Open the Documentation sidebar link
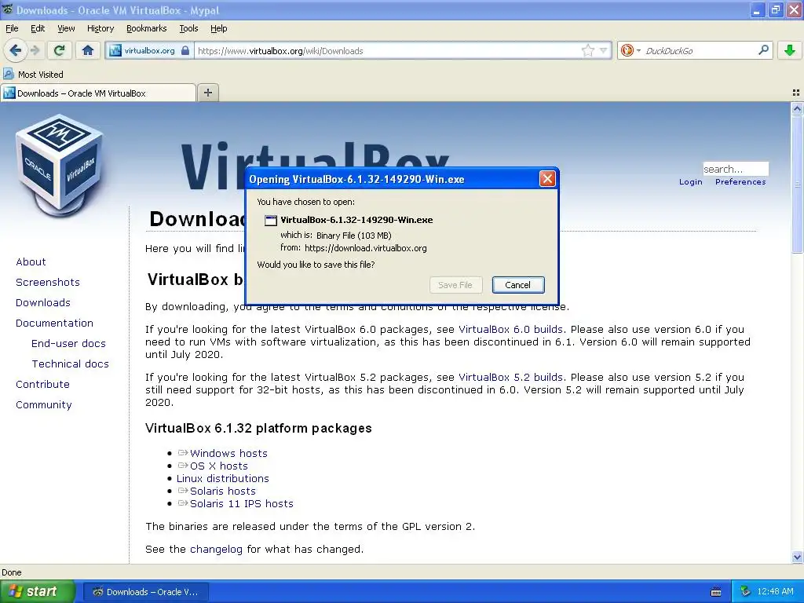Image resolution: width=804 pixels, height=603 pixels. click(54, 323)
